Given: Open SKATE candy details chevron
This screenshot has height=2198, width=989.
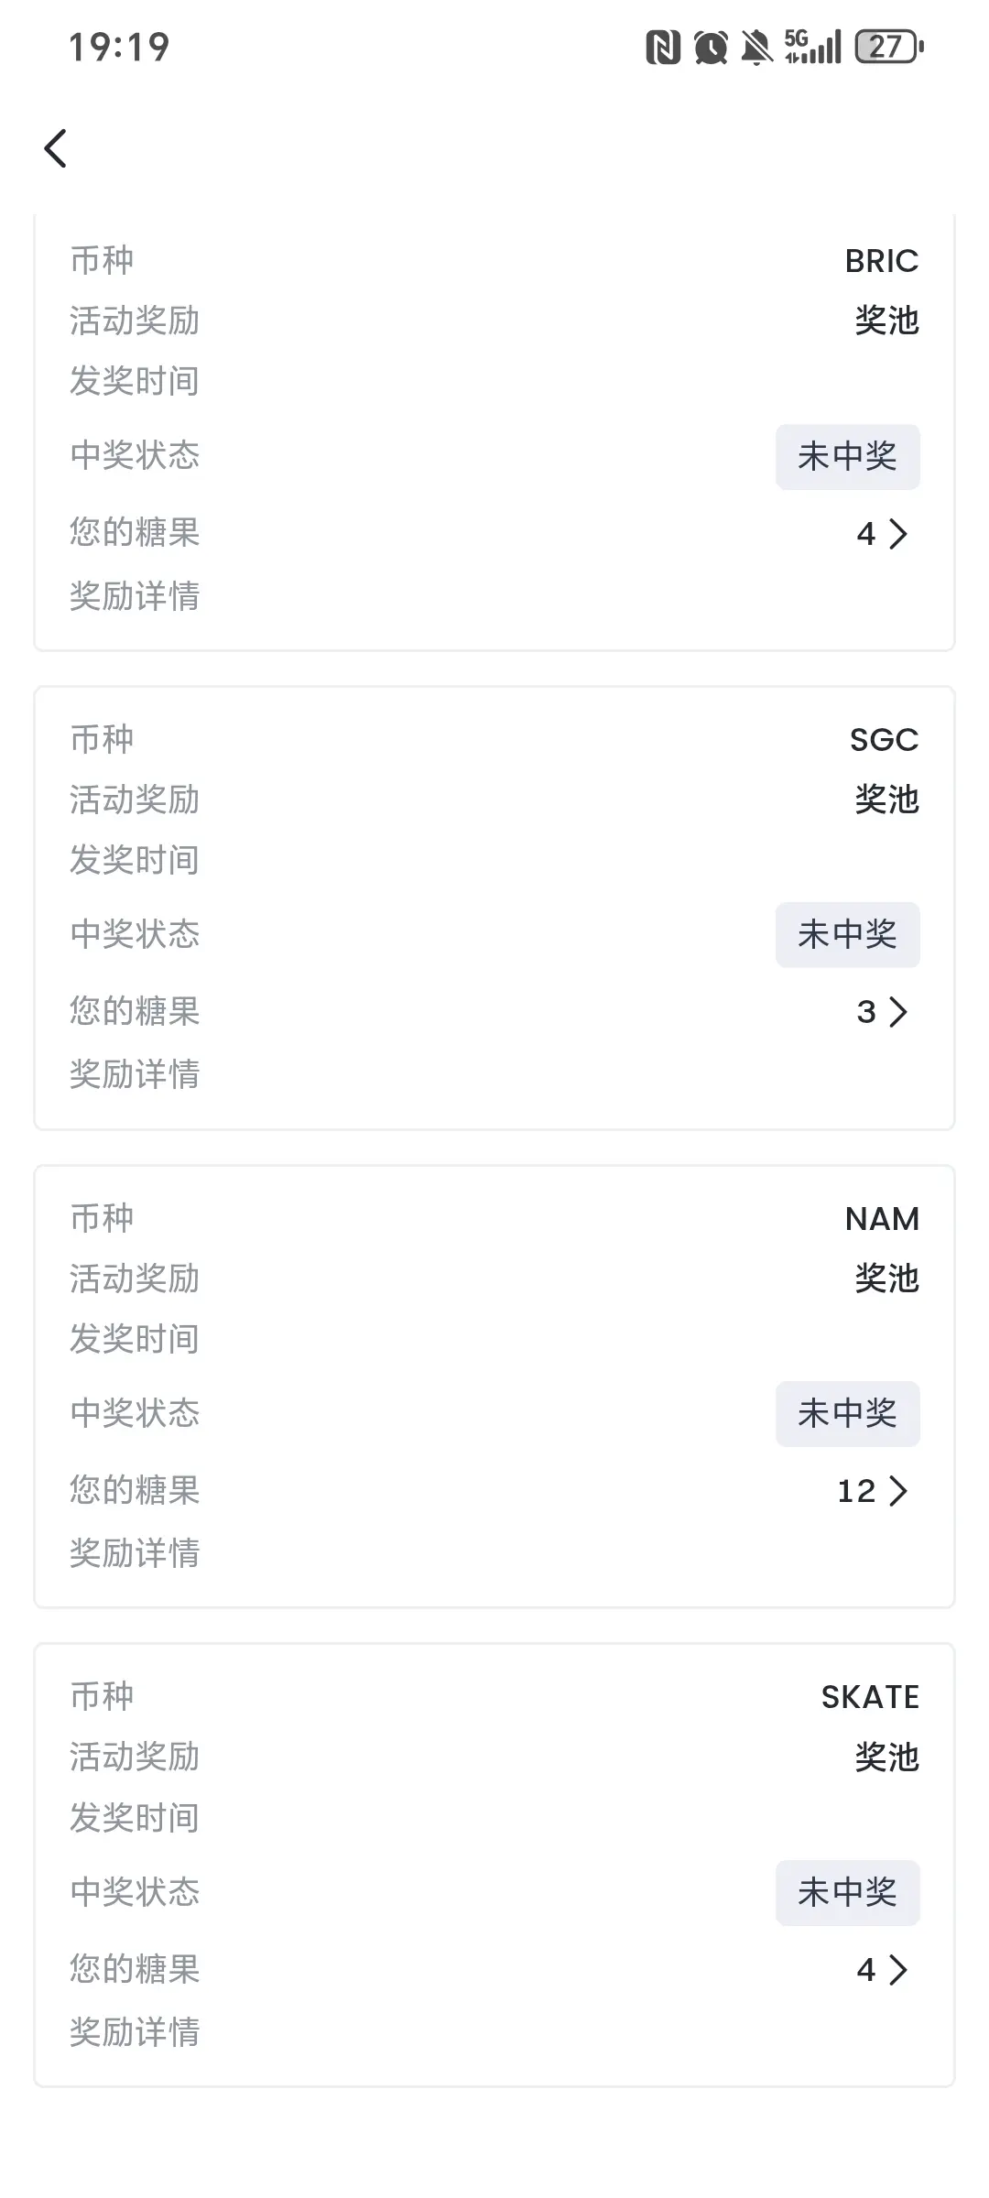Looking at the screenshot, I should point(898,1970).
